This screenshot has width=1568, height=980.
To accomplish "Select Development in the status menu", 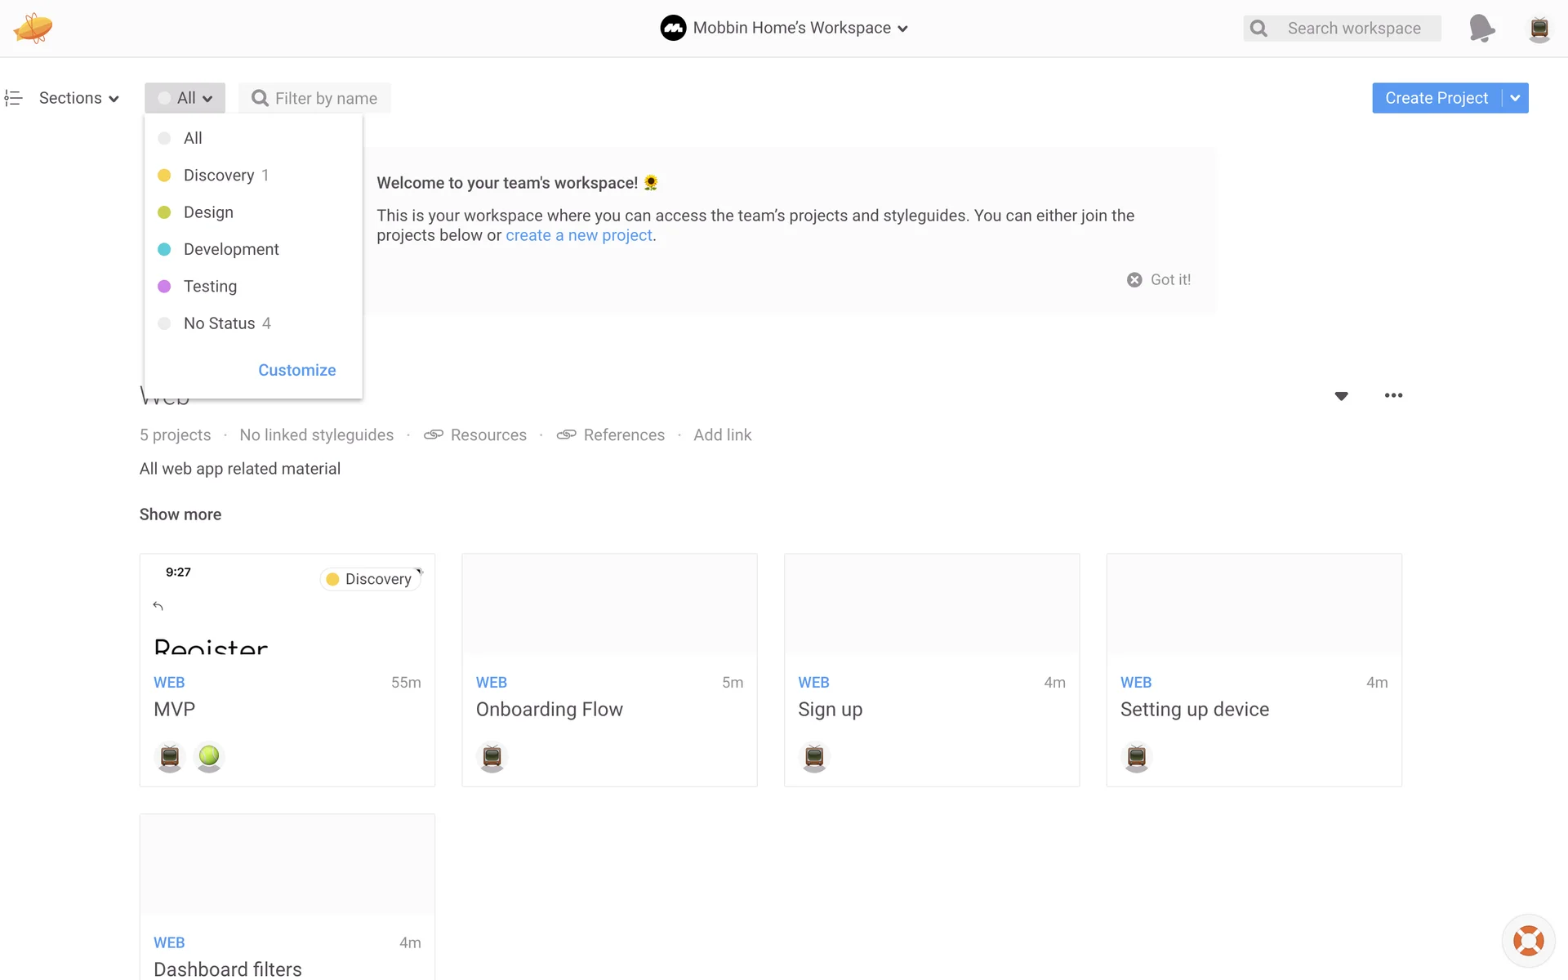I will 231,249.
